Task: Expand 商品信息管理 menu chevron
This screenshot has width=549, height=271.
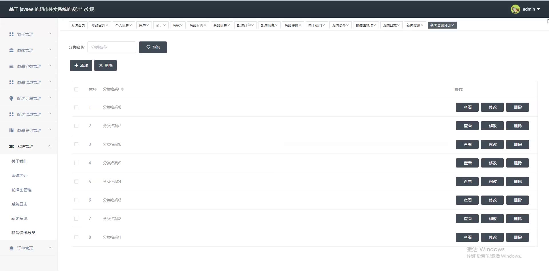Action: coord(50,82)
